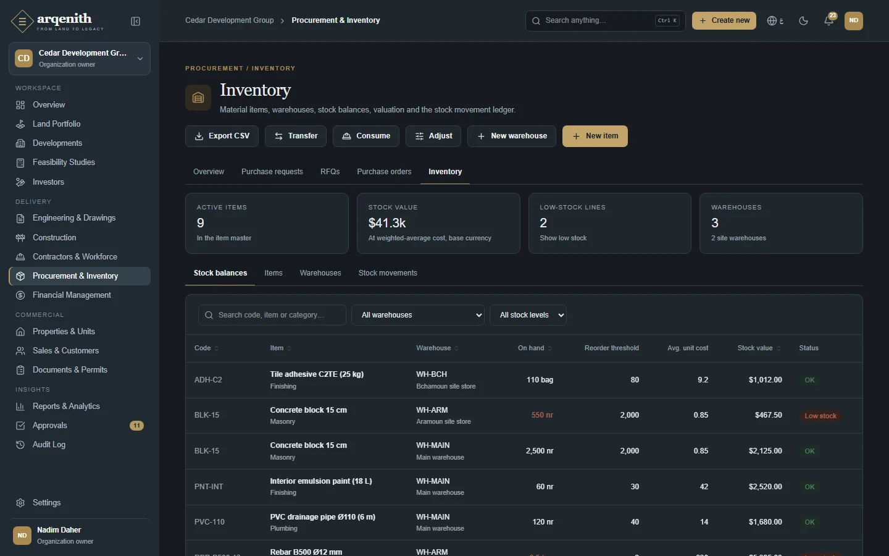Screen dimensions: 889x556
Task: Expand Cedar Development Group organization switcher
Action: [80, 59]
